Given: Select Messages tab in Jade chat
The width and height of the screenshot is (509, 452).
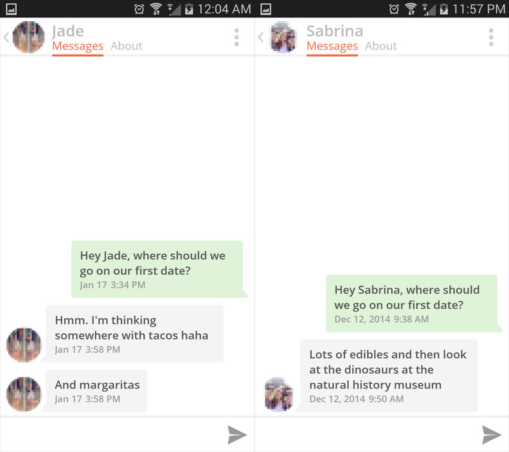Looking at the screenshot, I should [78, 47].
